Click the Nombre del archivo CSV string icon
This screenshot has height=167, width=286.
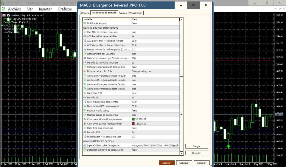[85, 71]
